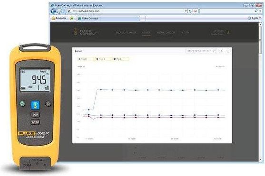Click the browser Forward arrow button
The image size is (265, 176).
tap(59, 11)
